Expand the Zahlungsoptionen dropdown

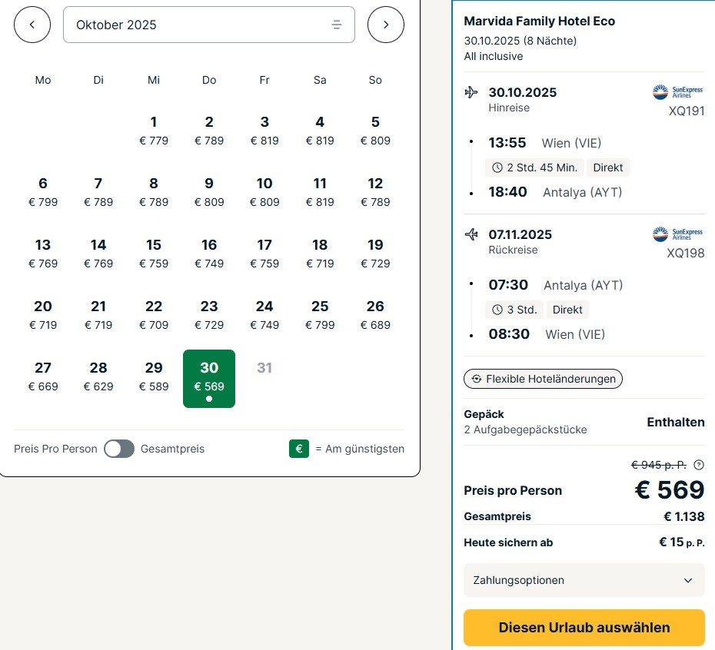click(x=584, y=580)
